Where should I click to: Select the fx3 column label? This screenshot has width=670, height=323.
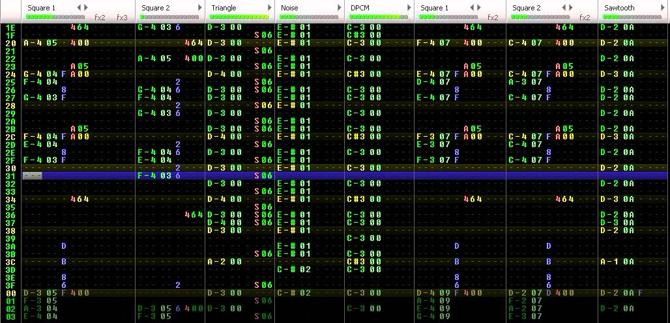click(x=122, y=18)
